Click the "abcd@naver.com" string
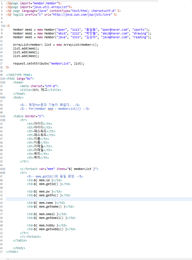 pos(115,34)
